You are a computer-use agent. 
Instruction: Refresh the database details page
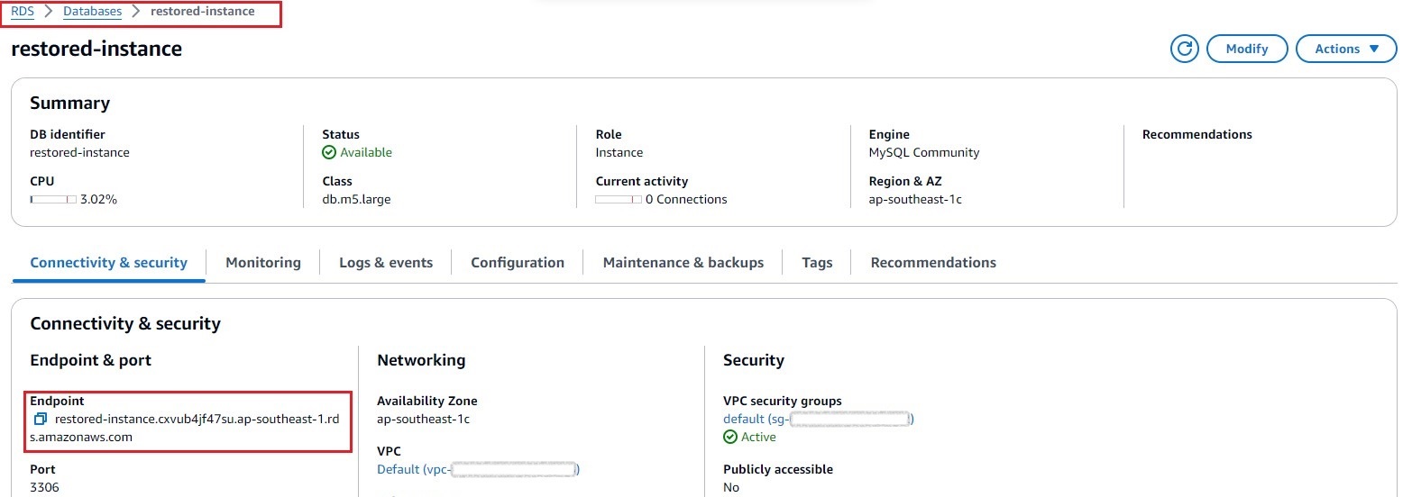click(x=1184, y=49)
